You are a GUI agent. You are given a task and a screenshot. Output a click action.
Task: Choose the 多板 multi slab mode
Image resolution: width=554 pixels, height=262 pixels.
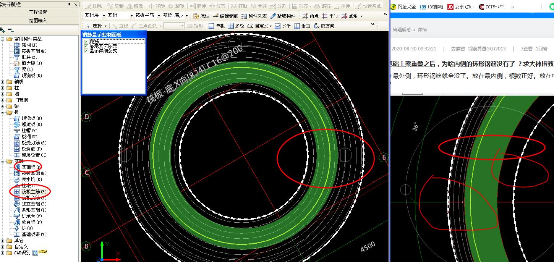click(x=236, y=26)
